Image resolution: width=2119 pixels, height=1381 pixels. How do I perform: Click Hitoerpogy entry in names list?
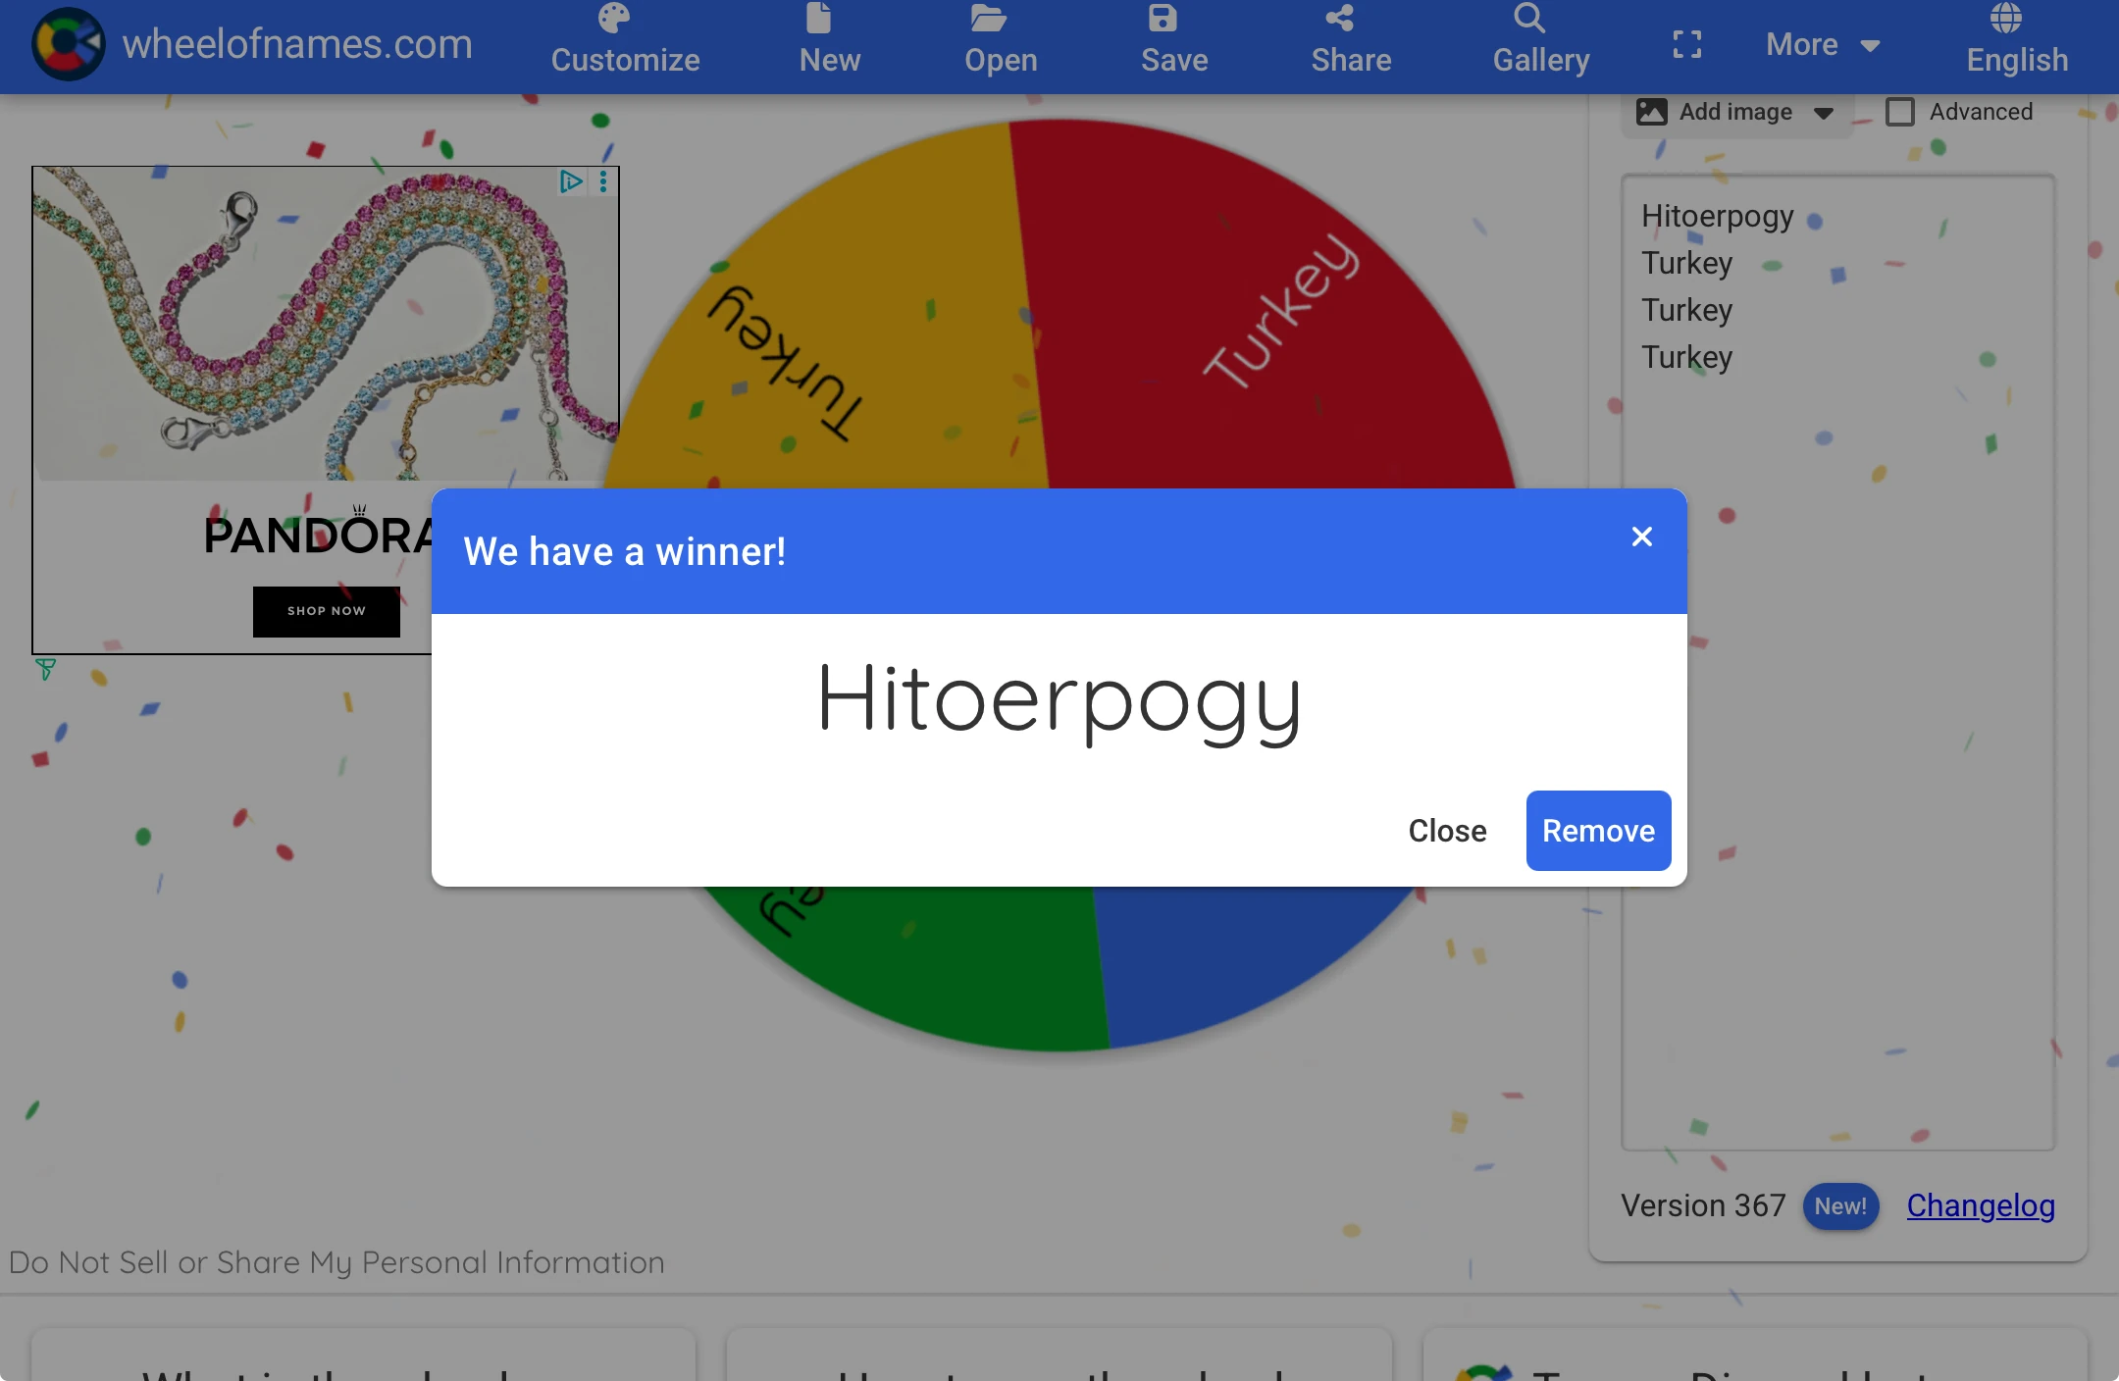pos(1717,216)
